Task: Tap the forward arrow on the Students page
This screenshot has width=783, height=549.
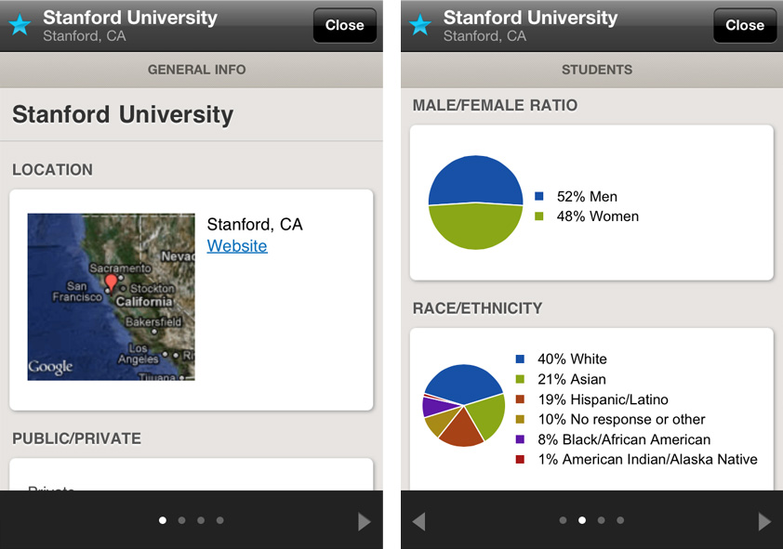Action: [x=764, y=521]
